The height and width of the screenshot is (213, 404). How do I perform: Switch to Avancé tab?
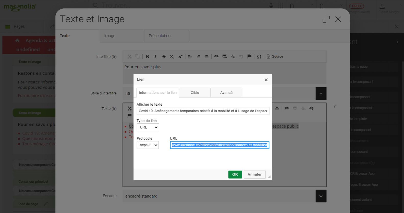click(226, 93)
